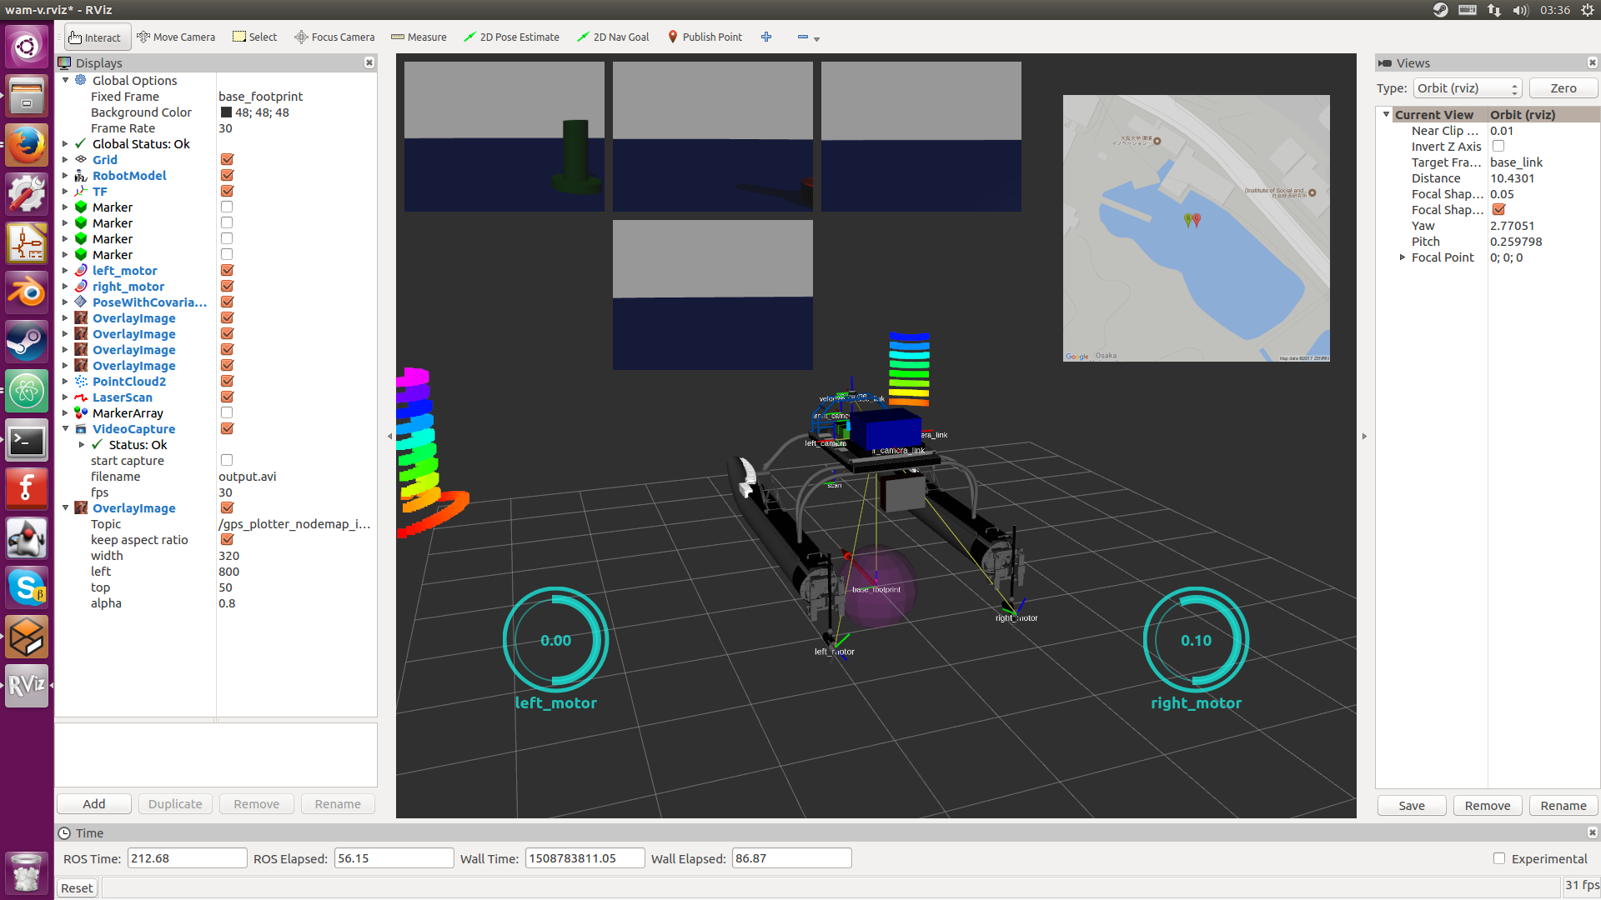Open Firefox from the Ubuntu dock
1601x900 pixels.
tap(27, 147)
